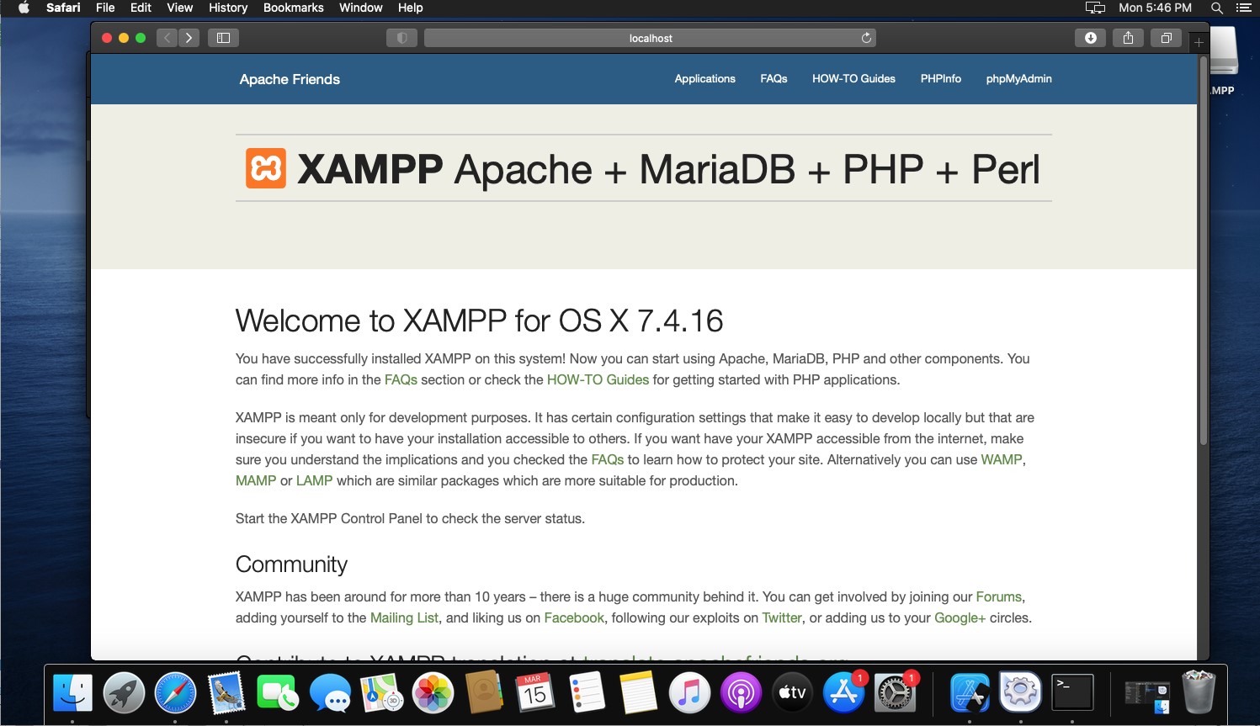Open the Twitter link
The image size is (1260, 726).
click(x=782, y=617)
